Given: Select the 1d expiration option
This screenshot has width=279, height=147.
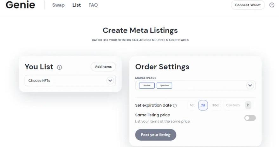Looking at the screenshot, I should (x=191, y=105).
